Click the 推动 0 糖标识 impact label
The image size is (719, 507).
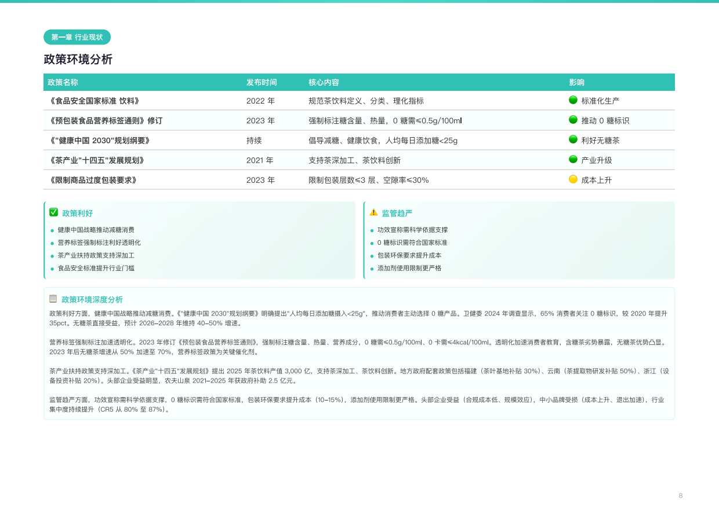pos(605,121)
